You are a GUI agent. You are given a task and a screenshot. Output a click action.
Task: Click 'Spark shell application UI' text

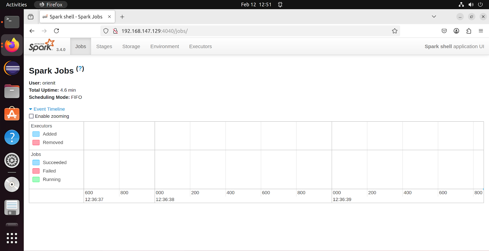pyautogui.click(x=454, y=46)
